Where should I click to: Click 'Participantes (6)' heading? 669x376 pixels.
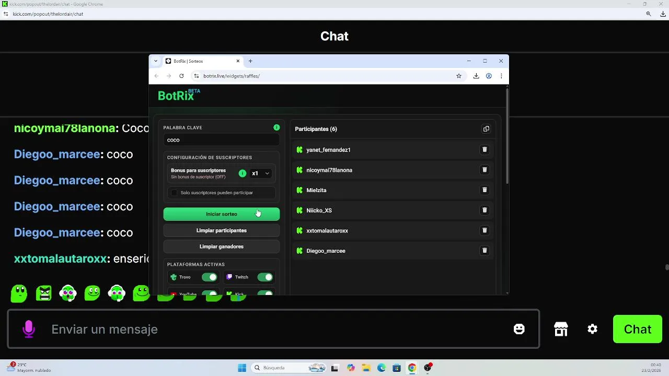[316, 129]
